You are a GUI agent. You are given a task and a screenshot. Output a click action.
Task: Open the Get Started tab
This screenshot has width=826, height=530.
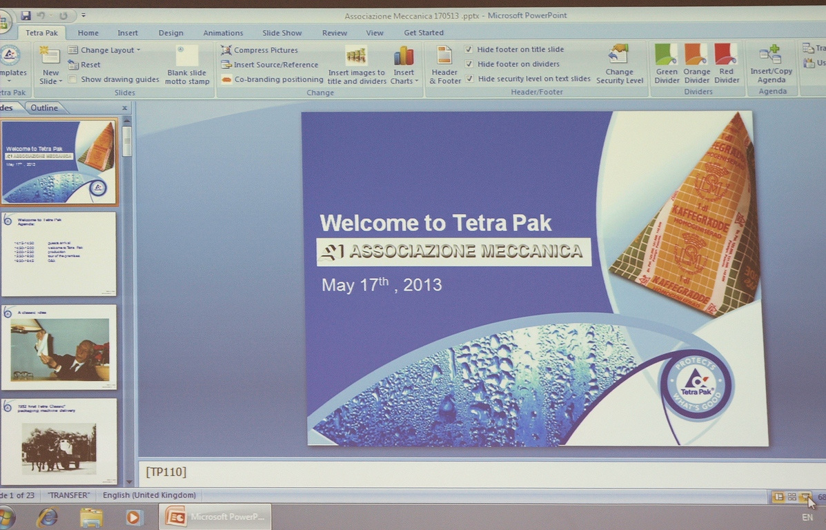pos(424,32)
